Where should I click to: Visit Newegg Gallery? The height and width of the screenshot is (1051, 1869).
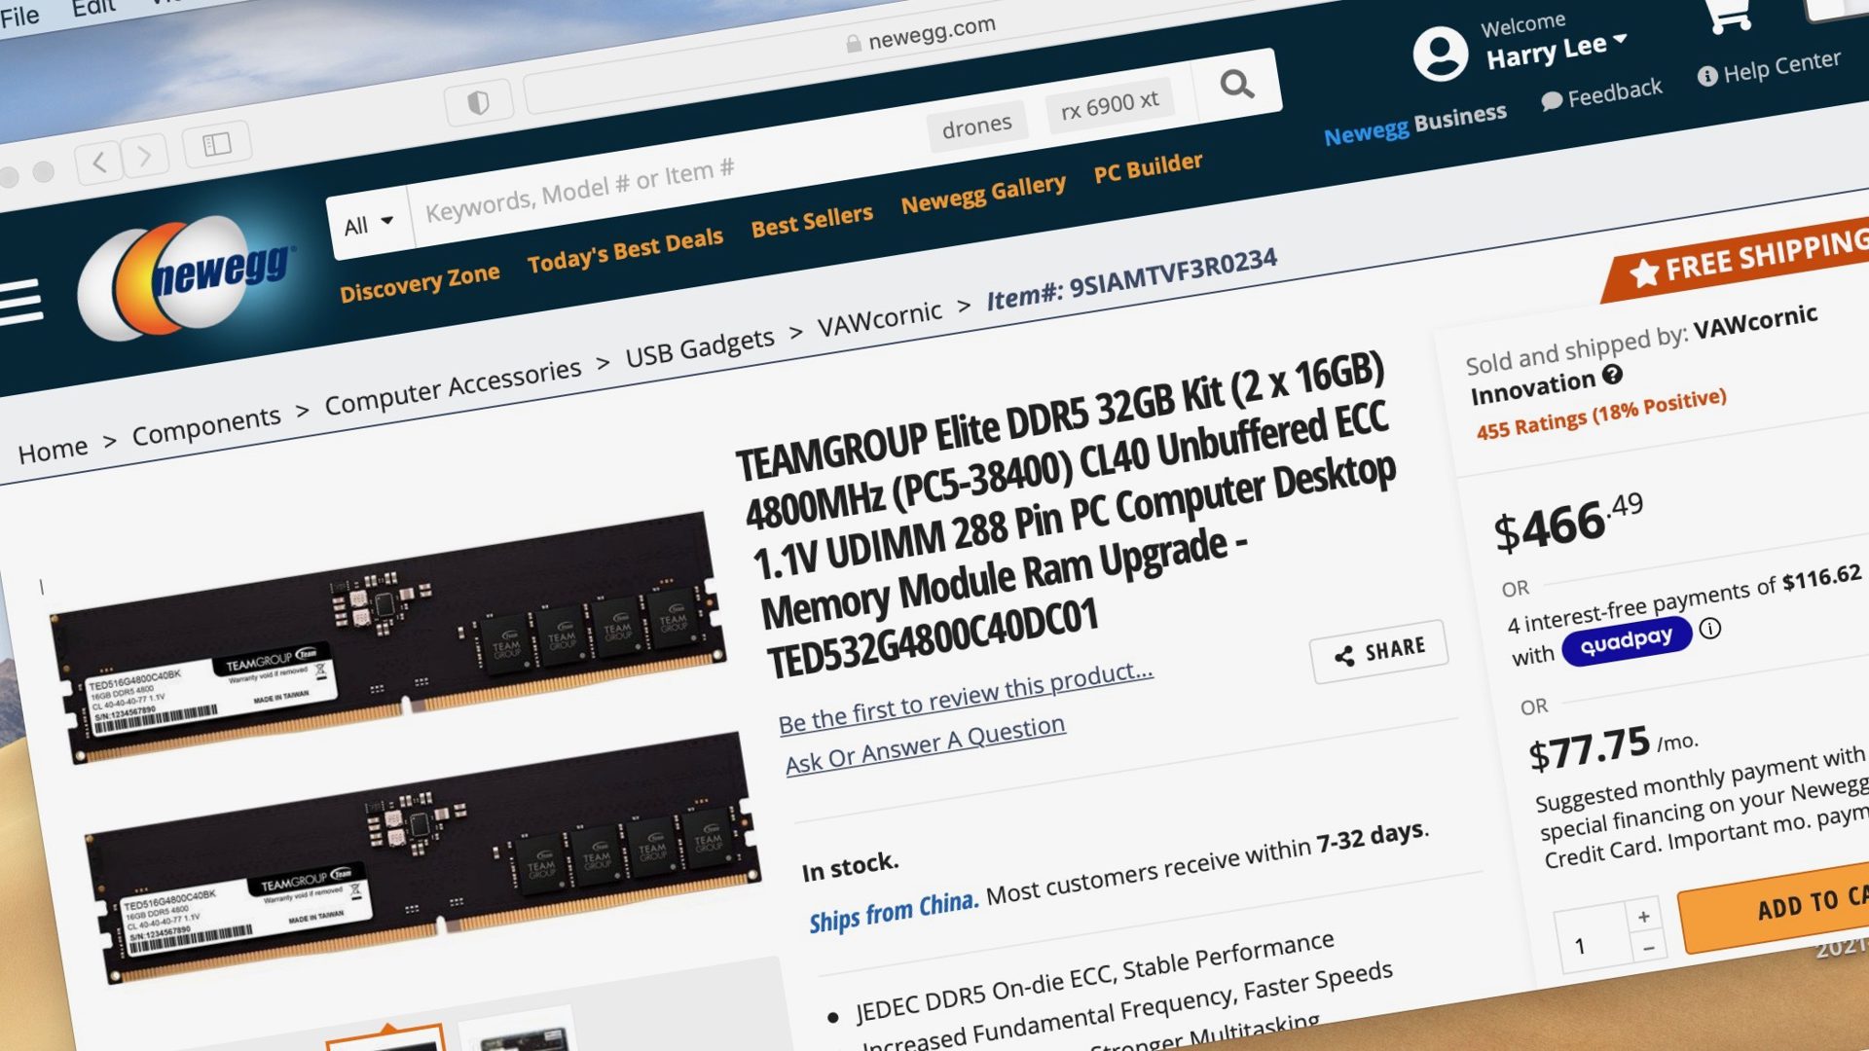click(983, 192)
